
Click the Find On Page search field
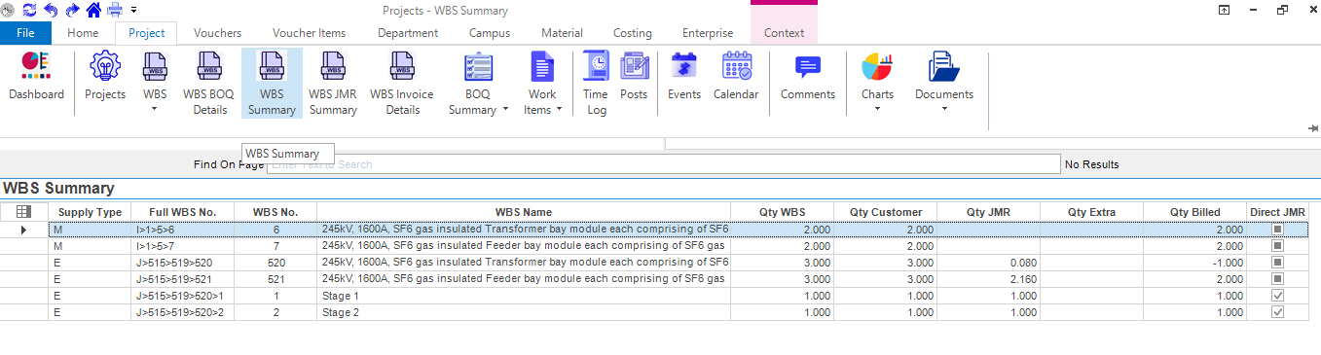[664, 164]
